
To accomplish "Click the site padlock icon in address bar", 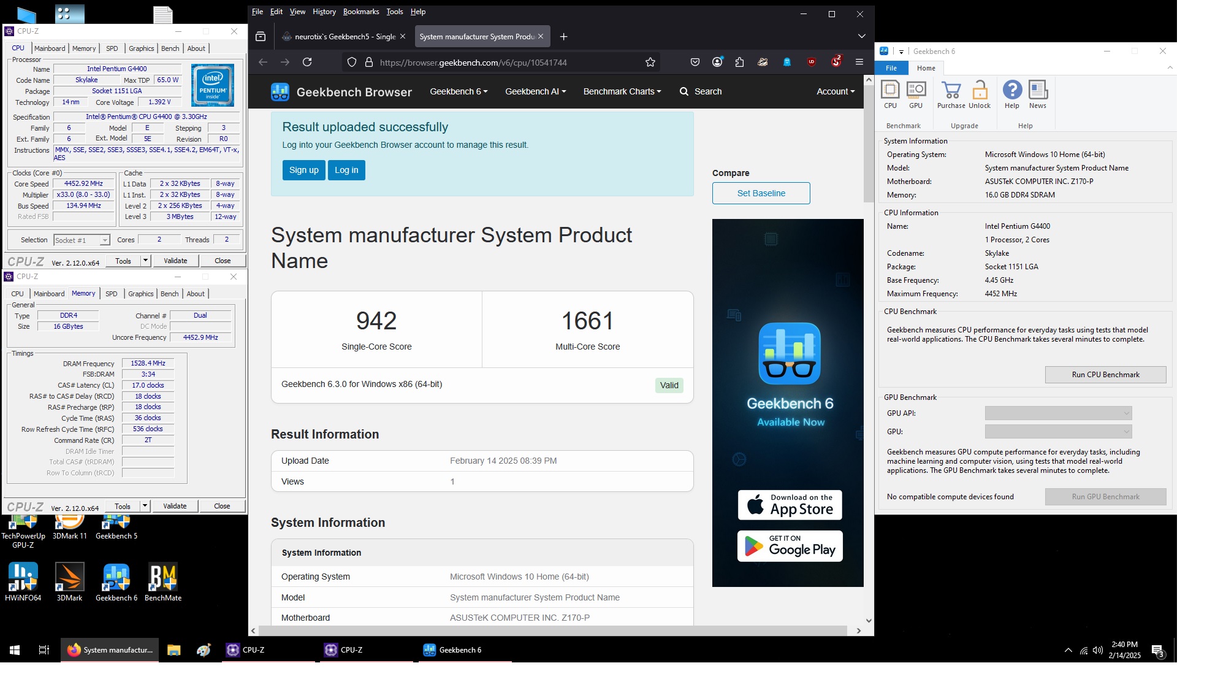I will coord(369,62).
